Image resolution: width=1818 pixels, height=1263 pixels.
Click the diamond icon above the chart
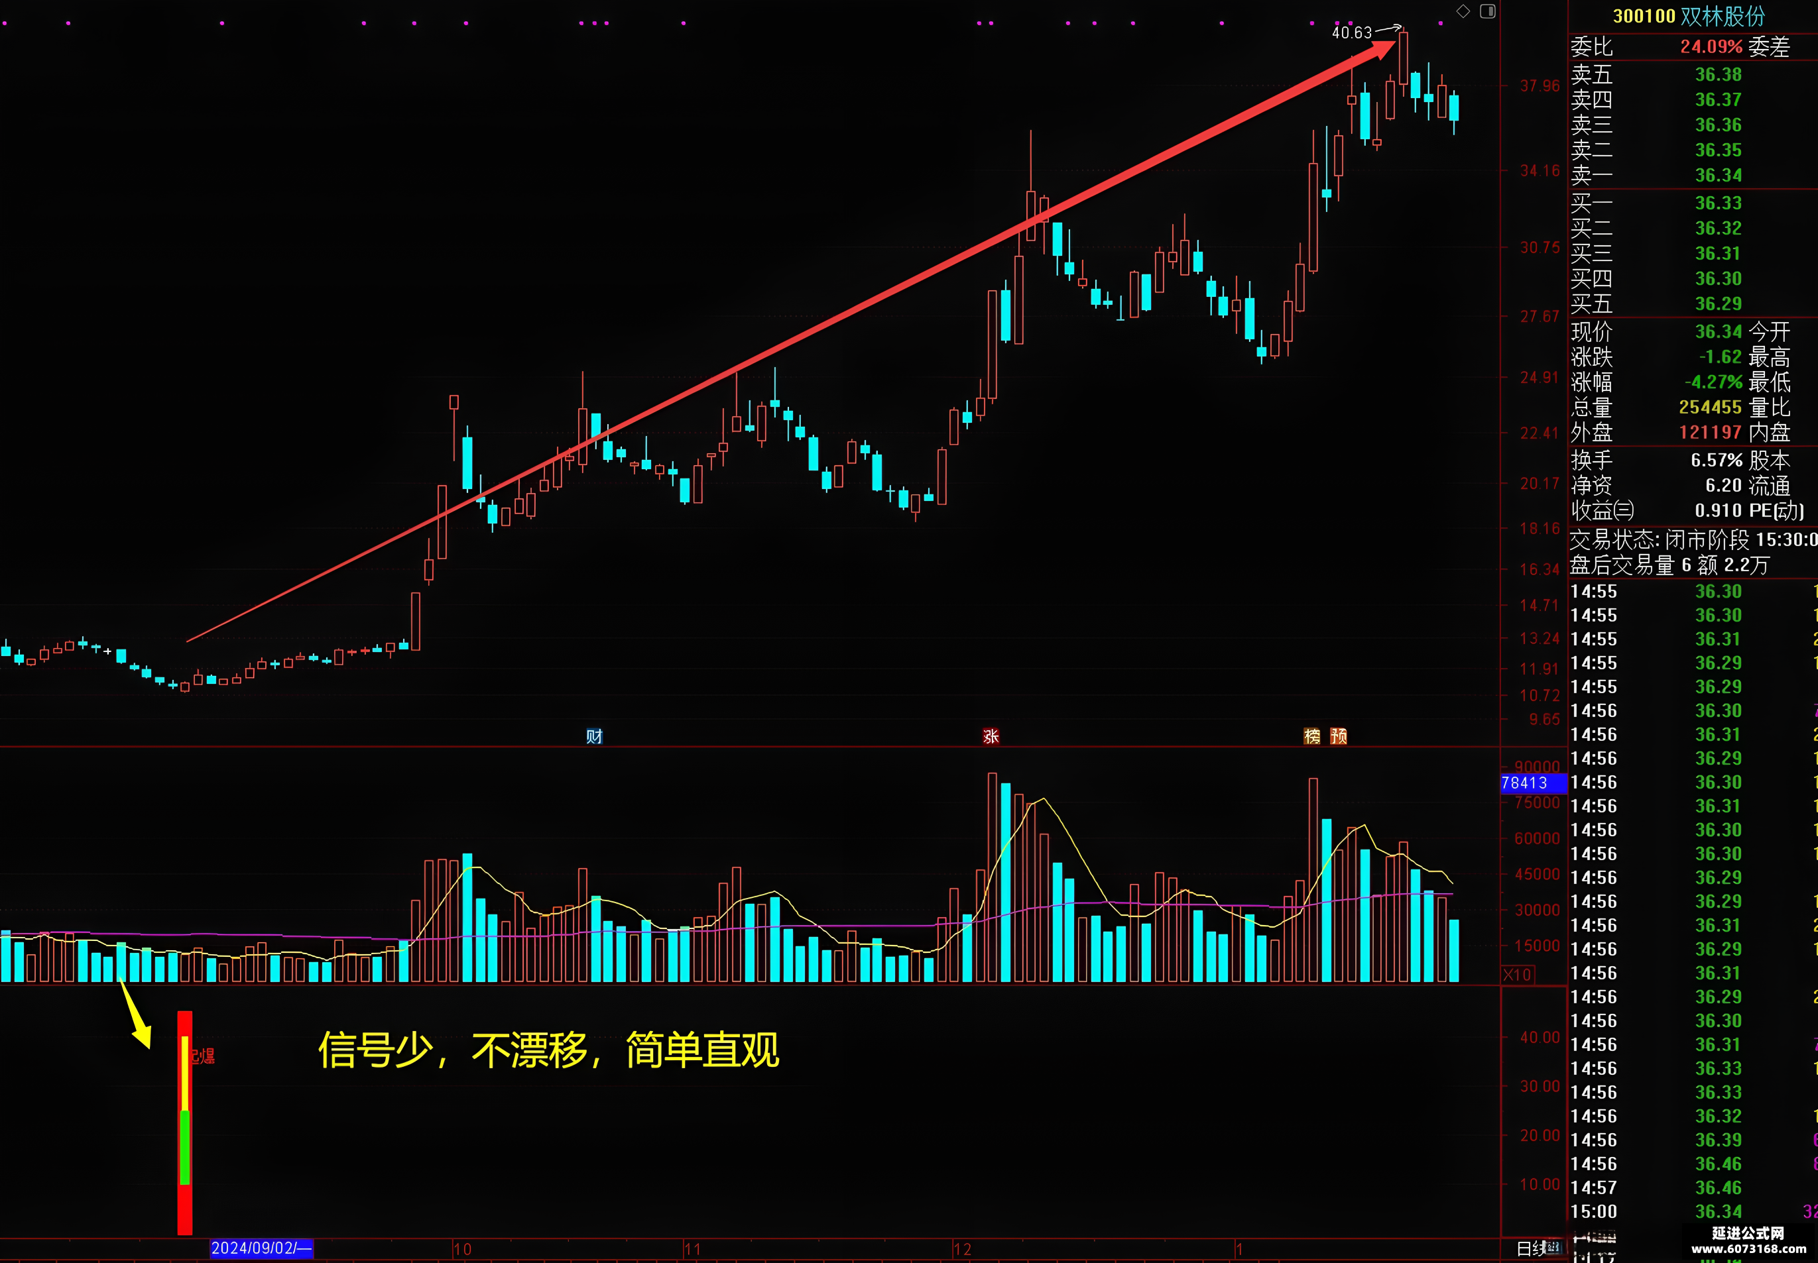click(x=1463, y=11)
